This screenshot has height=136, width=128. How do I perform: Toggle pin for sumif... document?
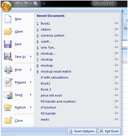pyautogui.click(x=116, y=41)
